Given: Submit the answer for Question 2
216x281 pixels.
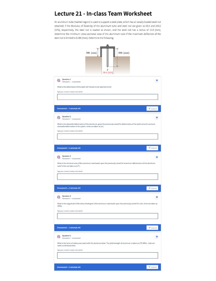Looking at the screenshot, I should tap(152, 148).
